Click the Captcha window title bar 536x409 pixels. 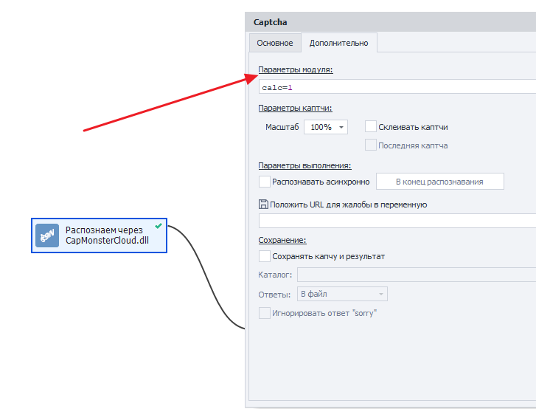pyautogui.click(x=390, y=22)
